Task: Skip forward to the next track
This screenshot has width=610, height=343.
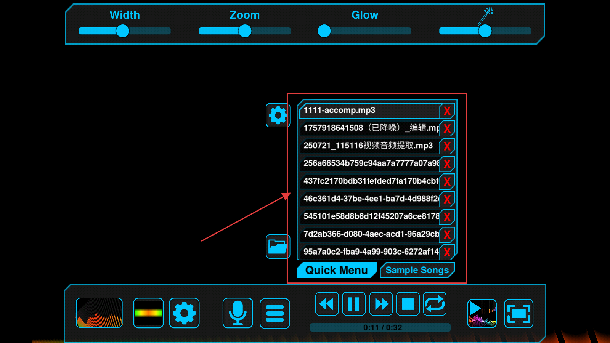Action: pyautogui.click(x=381, y=304)
